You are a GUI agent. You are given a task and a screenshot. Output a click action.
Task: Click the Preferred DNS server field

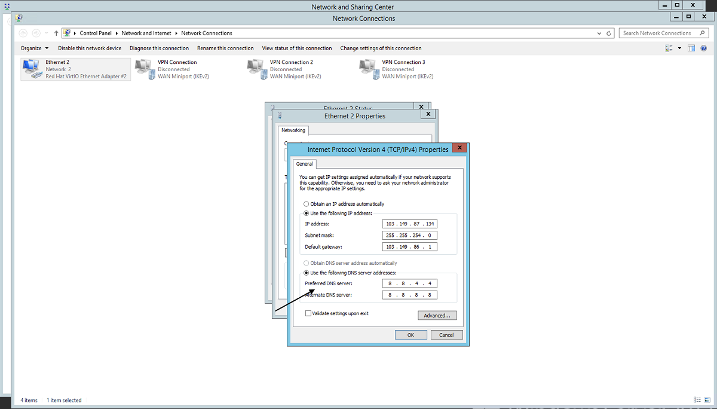[410, 283]
